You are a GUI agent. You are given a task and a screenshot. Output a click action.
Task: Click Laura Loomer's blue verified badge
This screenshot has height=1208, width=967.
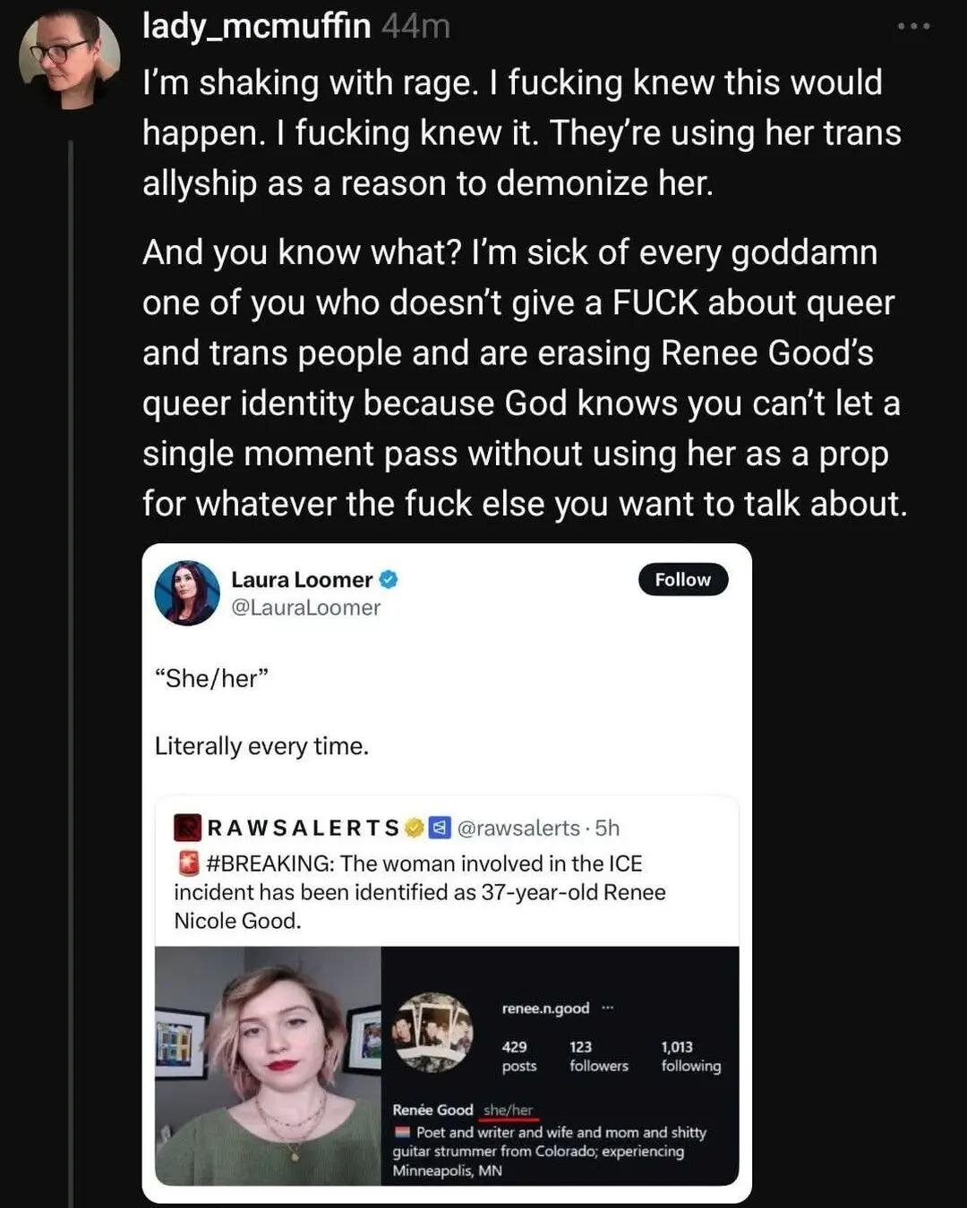[x=389, y=580]
